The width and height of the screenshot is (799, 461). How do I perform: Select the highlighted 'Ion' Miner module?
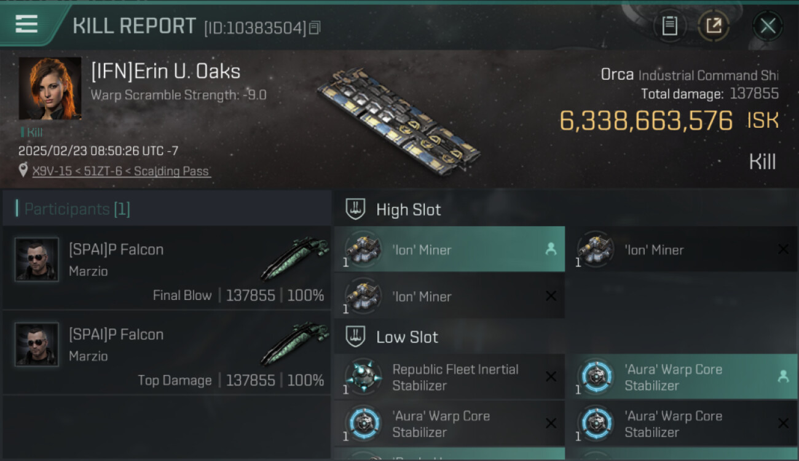[449, 250]
